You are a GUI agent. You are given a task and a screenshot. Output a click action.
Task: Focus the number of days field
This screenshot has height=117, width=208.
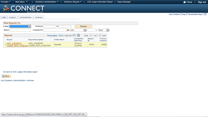coord(92,30)
